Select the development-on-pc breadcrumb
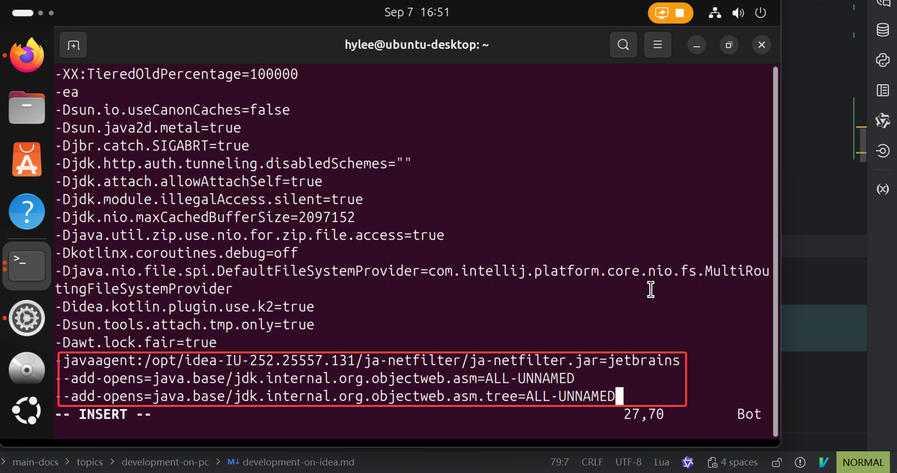The height and width of the screenshot is (473, 897). point(165,462)
